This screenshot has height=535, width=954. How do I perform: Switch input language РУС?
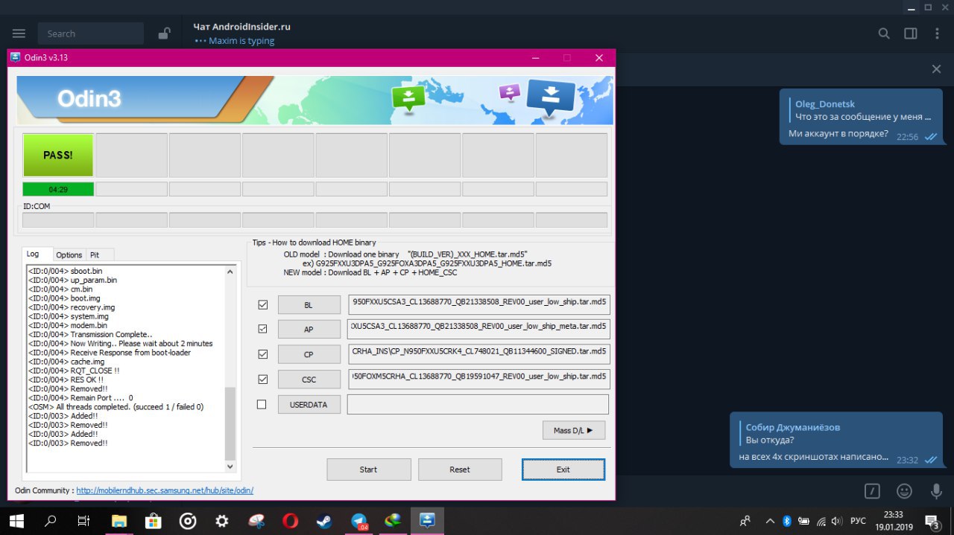(859, 521)
